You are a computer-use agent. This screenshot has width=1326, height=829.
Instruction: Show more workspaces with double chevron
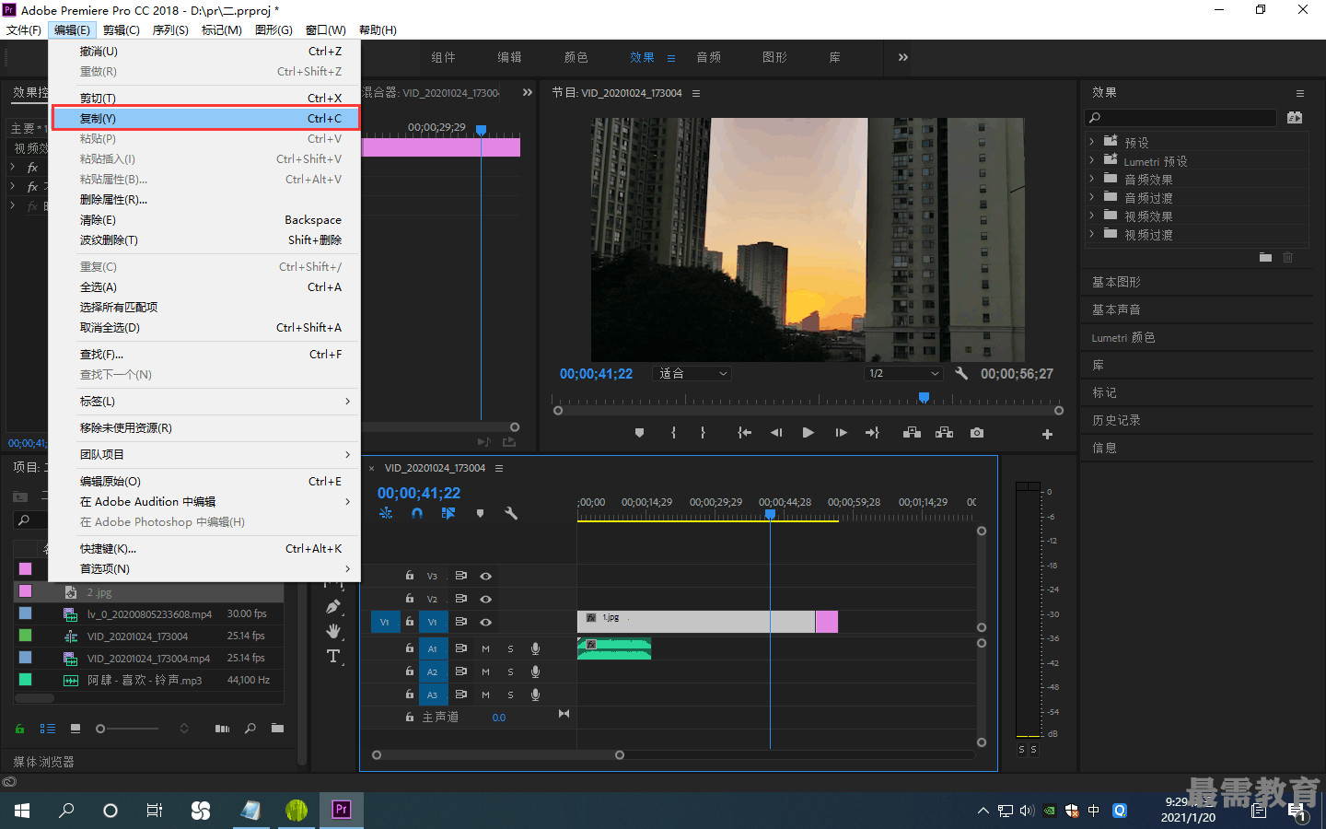[903, 57]
